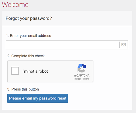Click the reCAPTCHA arrows logo

point(82,68)
